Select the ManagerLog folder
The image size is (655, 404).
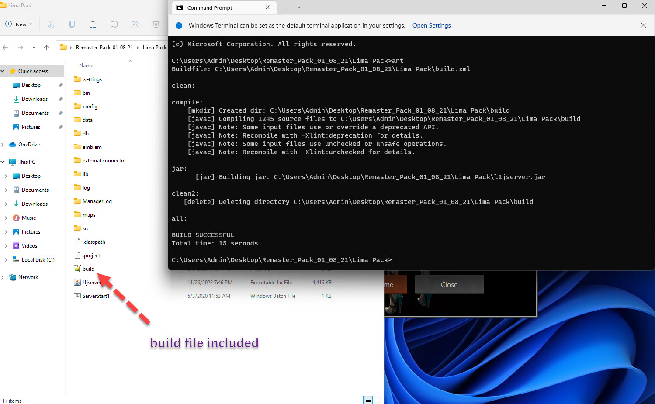point(97,201)
